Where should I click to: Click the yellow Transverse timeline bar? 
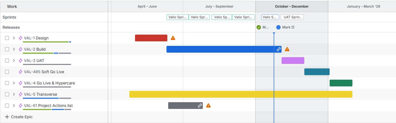(241, 94)
